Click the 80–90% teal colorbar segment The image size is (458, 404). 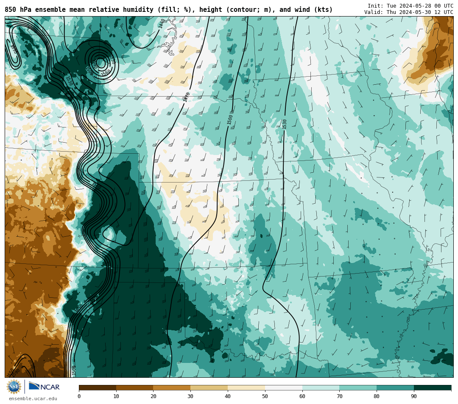click(395, 387)
